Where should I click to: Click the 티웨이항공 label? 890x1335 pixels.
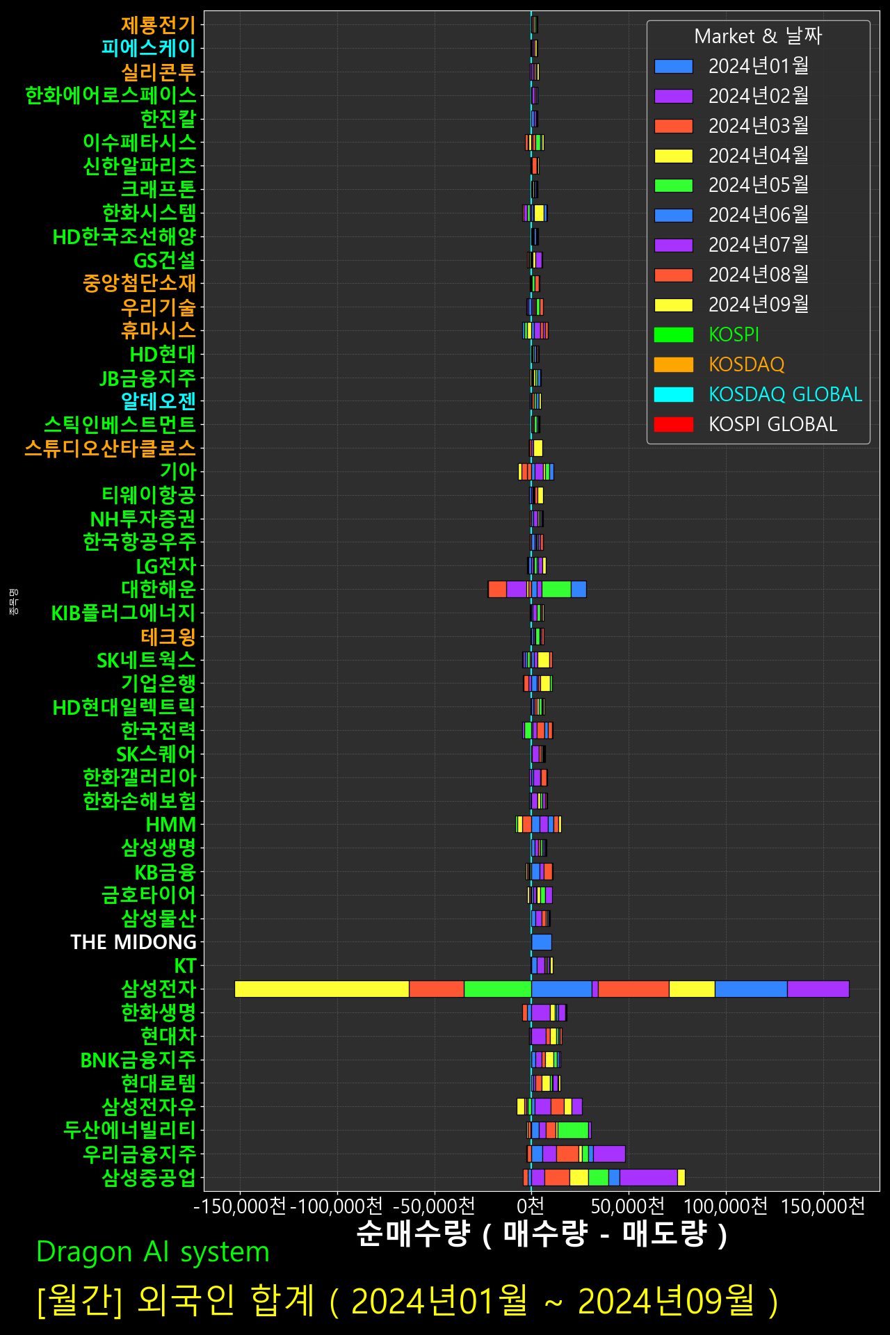[149, 495]
